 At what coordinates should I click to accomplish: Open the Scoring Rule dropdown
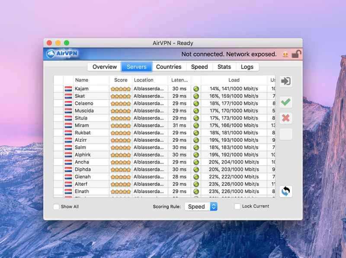(202, 207)
